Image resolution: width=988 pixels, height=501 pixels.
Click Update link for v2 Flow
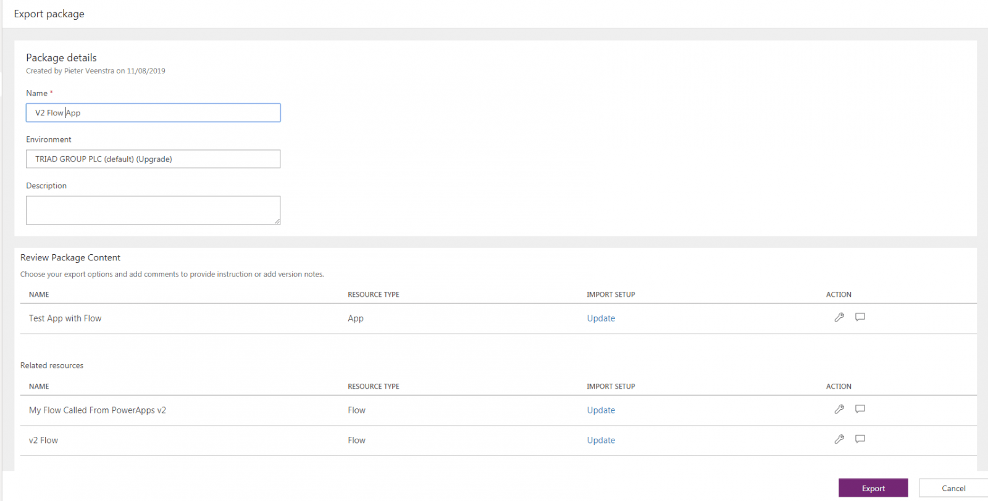601,441
